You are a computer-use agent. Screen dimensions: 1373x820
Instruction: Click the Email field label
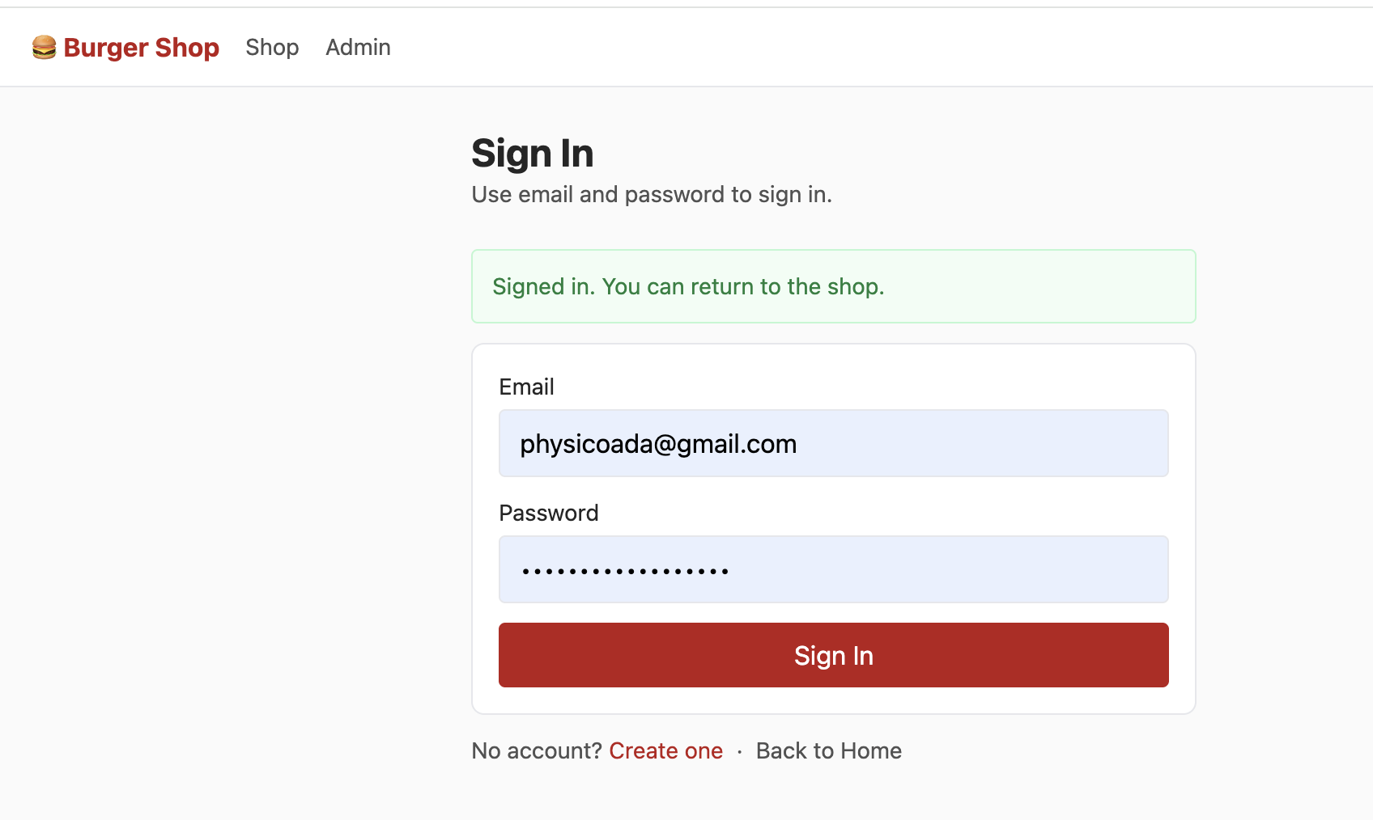click(x=526, y=387)
